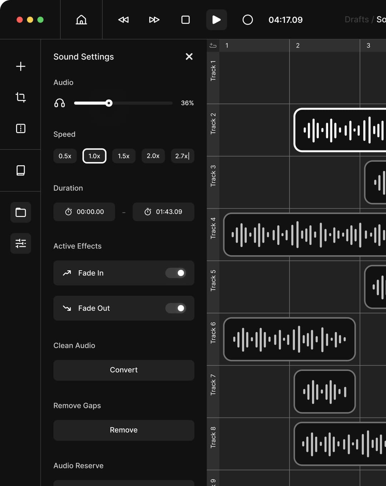Viewport: 386px width, 486px height.
Task: Select the Track 7 label
Action: (x=213, y=385)
